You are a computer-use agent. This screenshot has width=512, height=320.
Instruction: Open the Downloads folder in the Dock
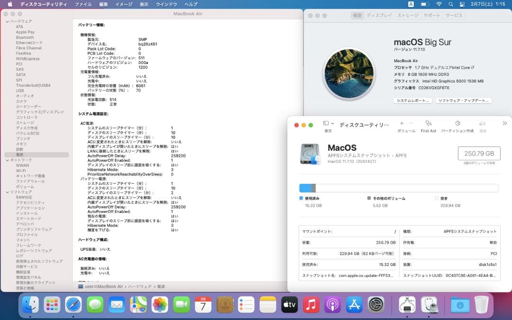pos(460,305)
